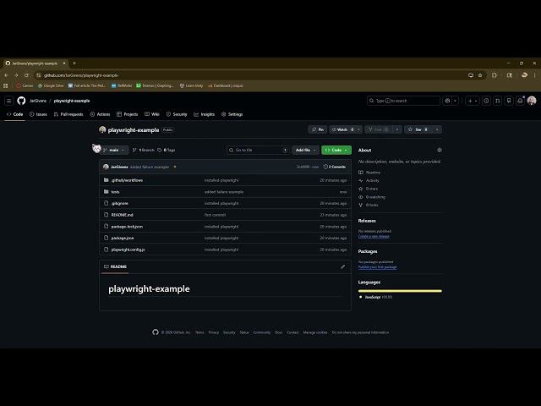
Task: Open the About settings gear icon
Action: click(x=440, y=150)
